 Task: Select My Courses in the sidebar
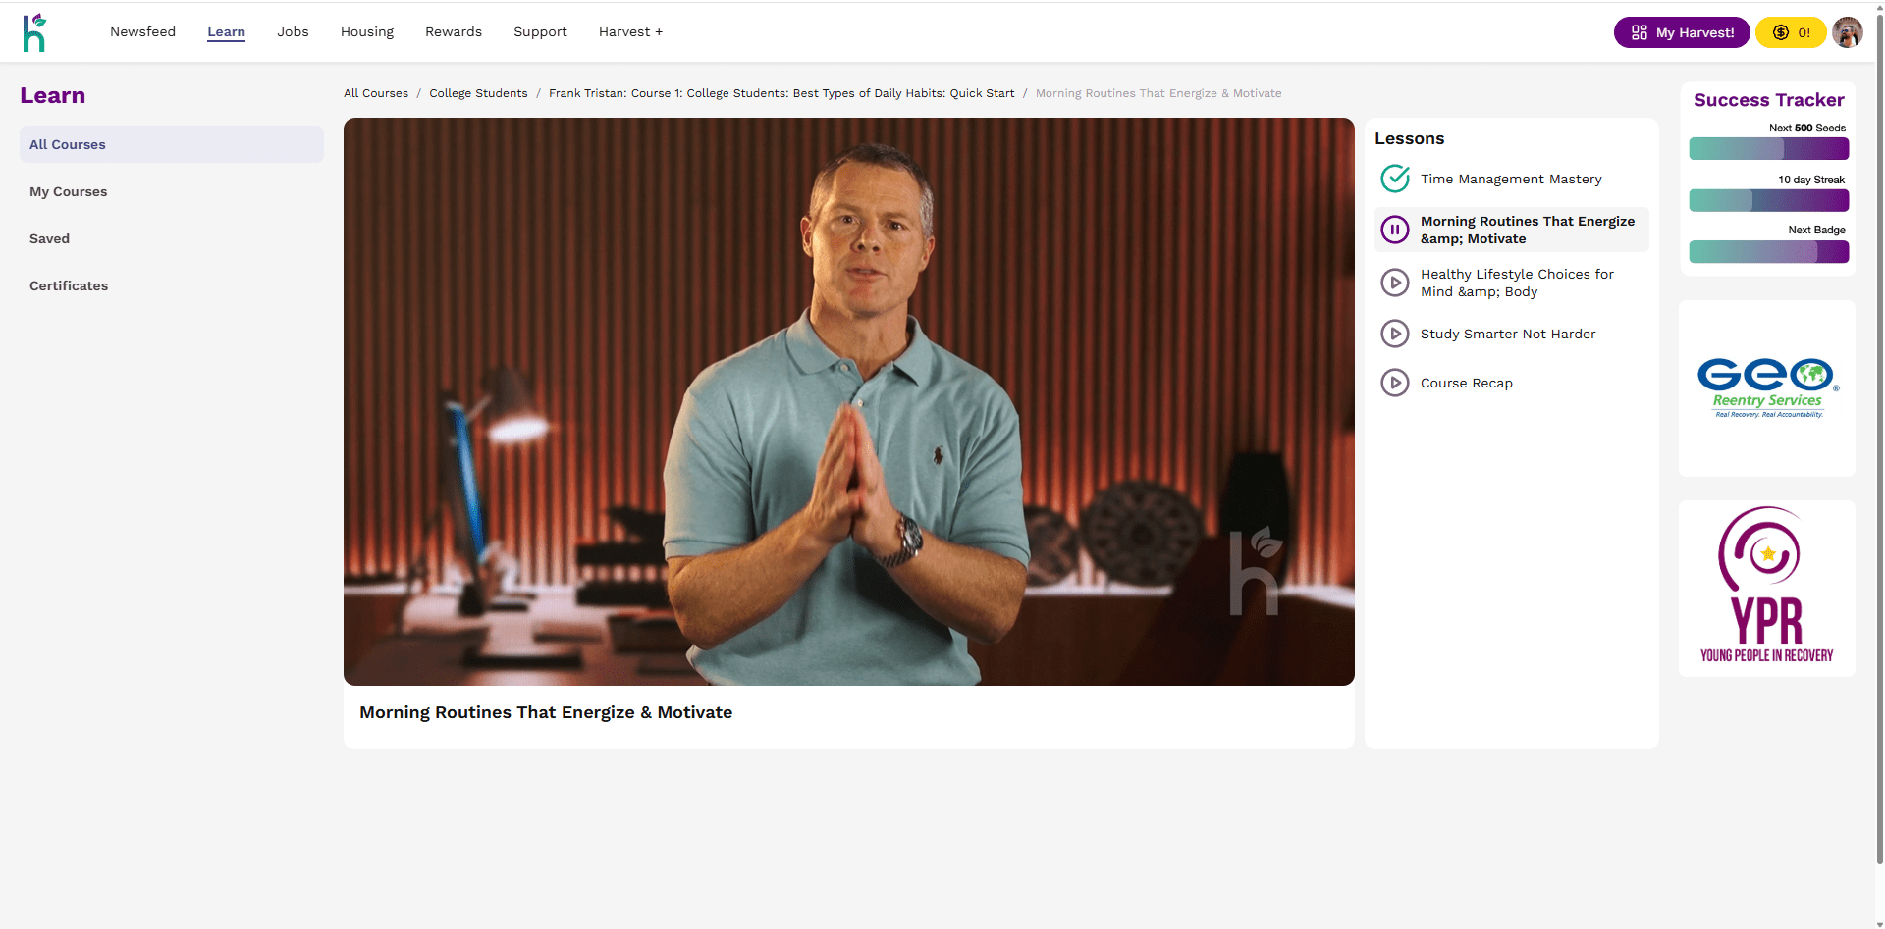click(x=69, y=191)
